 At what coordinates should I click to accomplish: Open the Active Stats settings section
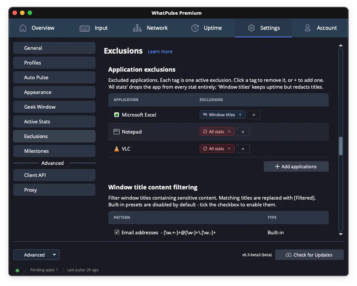coord(54,121)
